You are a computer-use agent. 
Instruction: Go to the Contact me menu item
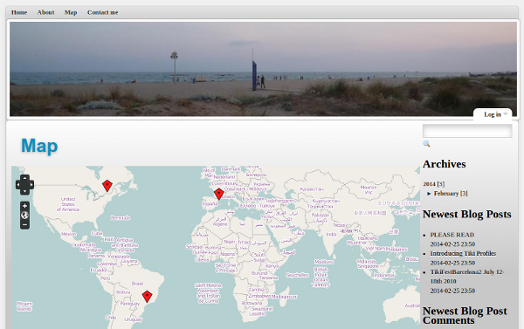(102, 12)
